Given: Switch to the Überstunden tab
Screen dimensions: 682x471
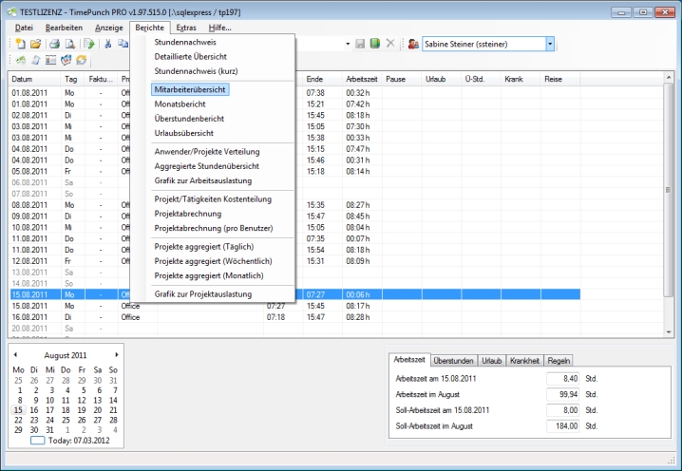Looking at the screenshot, I should [453, 361].
